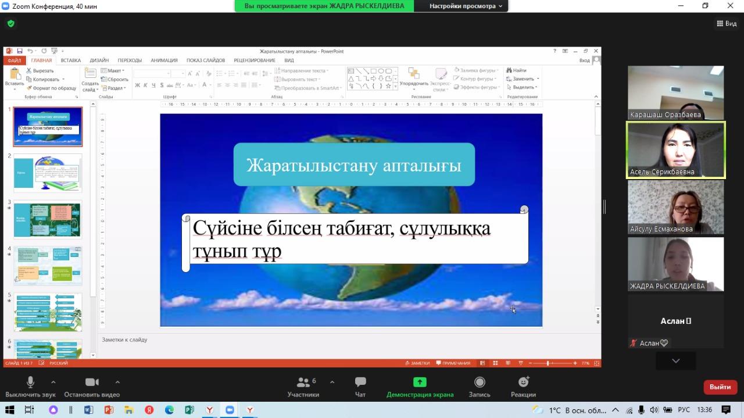744x418 pixels.
Task: Stop the camera with Остановить видео
Action: 92,387
